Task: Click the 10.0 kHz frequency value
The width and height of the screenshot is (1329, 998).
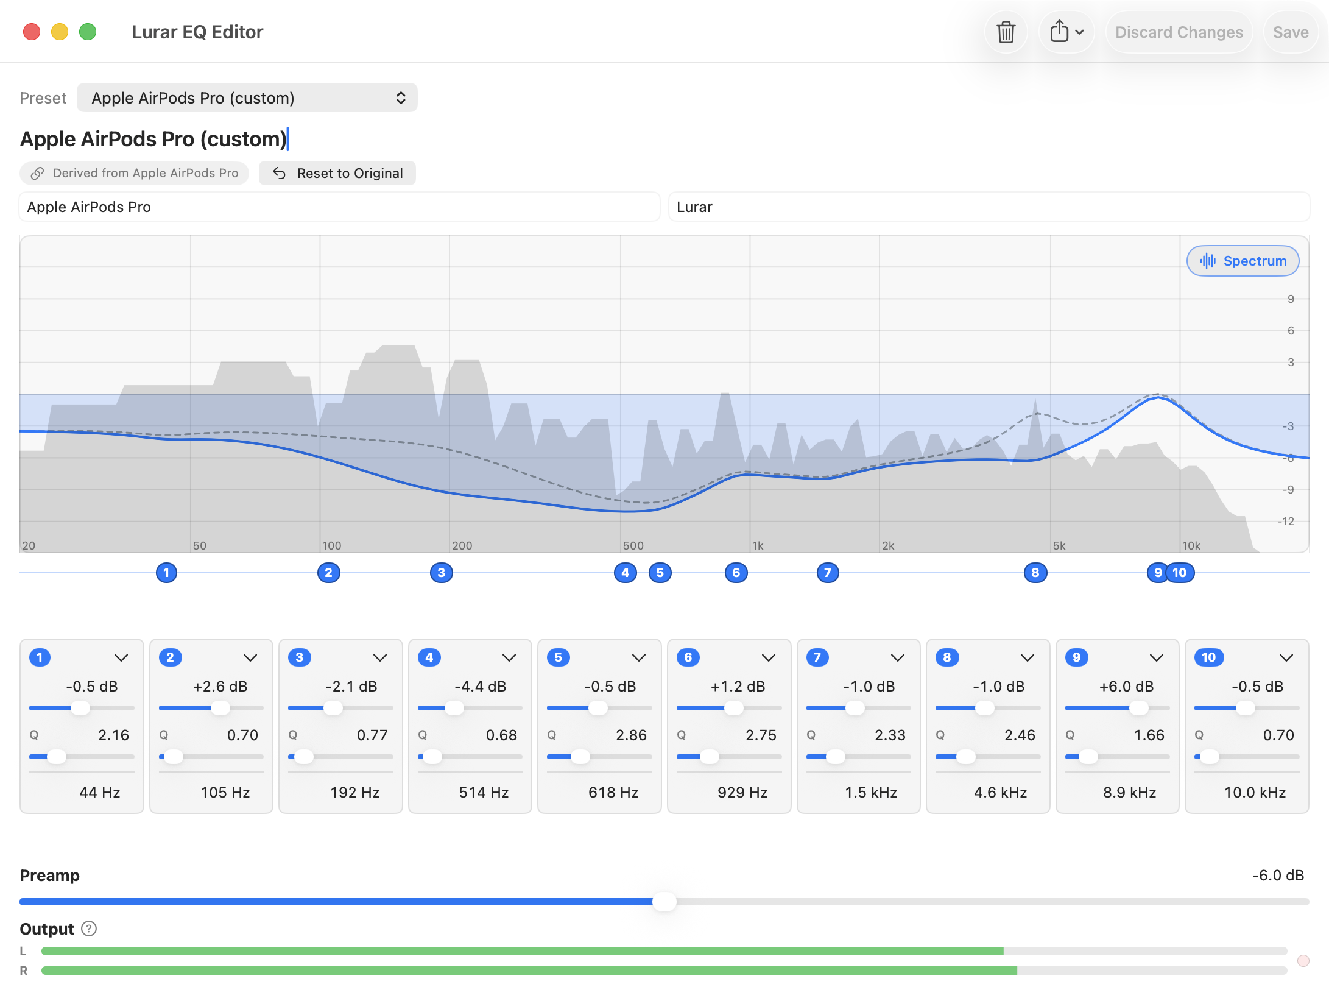Action: [1255, 793]
